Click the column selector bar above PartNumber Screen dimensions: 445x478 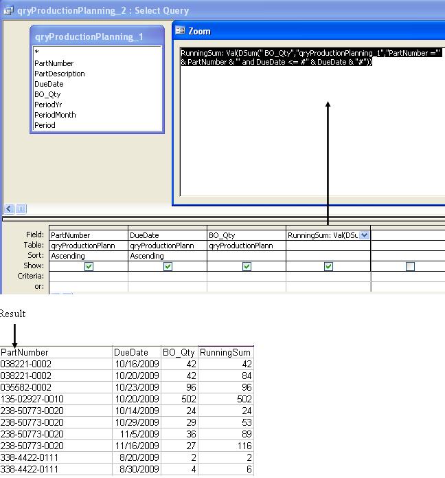89,228
